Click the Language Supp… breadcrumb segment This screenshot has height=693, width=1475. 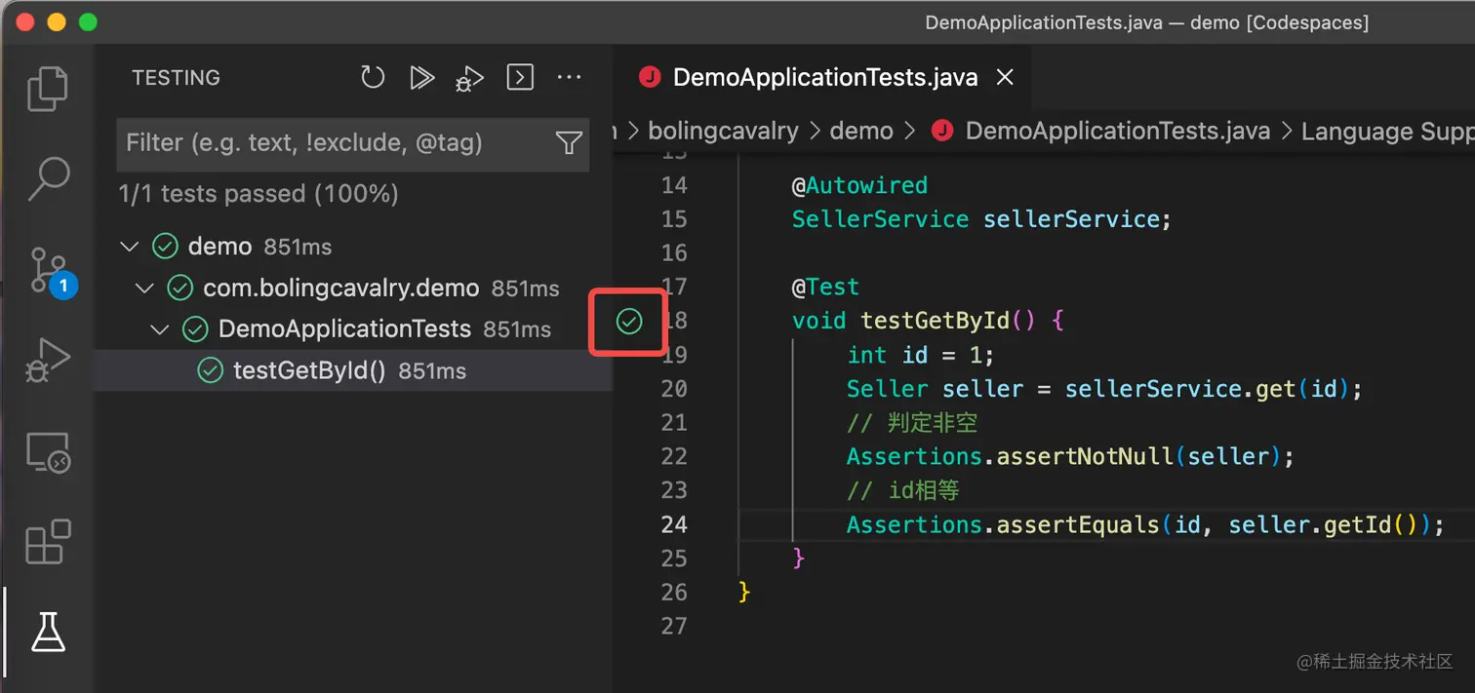[1387, 131]
